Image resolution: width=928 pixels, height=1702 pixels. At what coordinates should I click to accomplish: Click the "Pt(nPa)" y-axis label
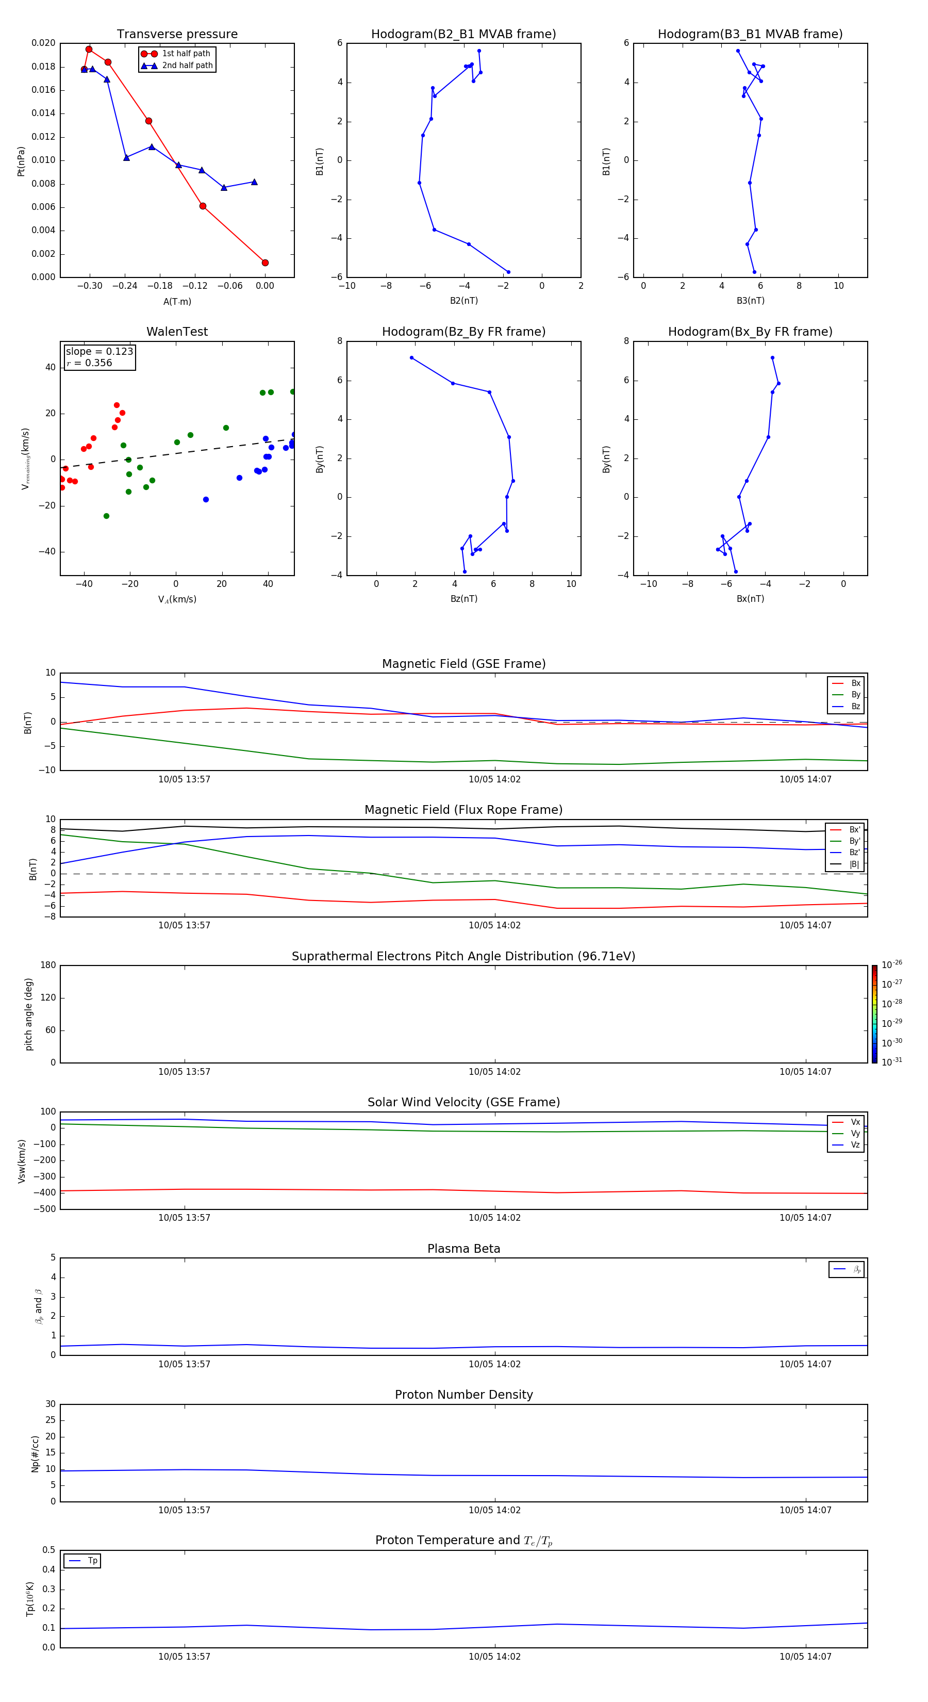click(x=21, y=161)
